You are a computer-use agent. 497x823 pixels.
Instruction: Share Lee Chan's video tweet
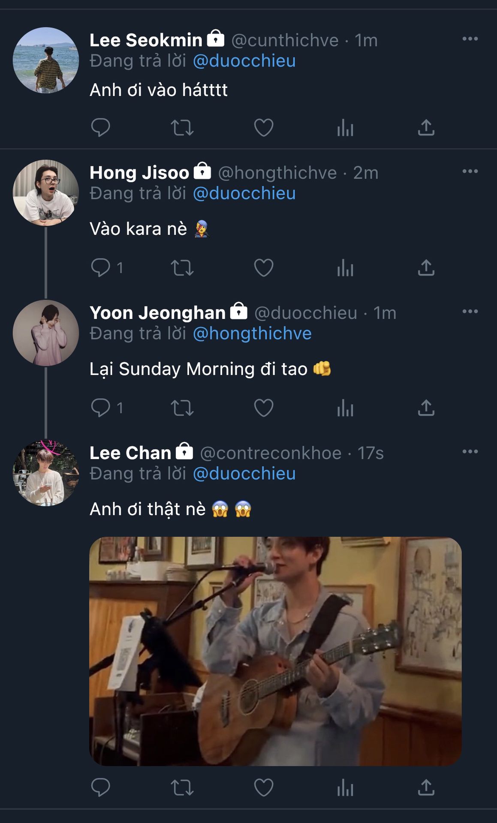coord(426,787)
